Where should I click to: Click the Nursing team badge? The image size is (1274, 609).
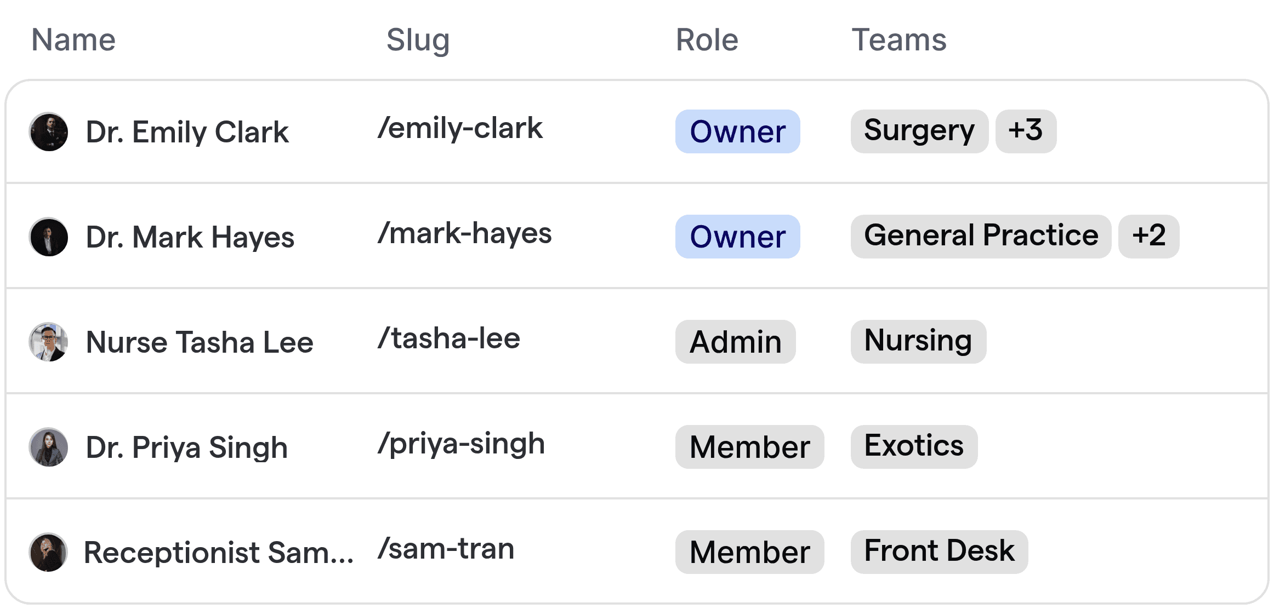coord(917,341)
